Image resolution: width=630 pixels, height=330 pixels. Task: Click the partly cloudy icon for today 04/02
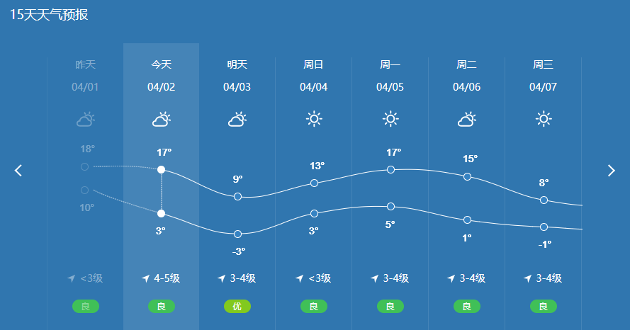[x=161, y=119]
